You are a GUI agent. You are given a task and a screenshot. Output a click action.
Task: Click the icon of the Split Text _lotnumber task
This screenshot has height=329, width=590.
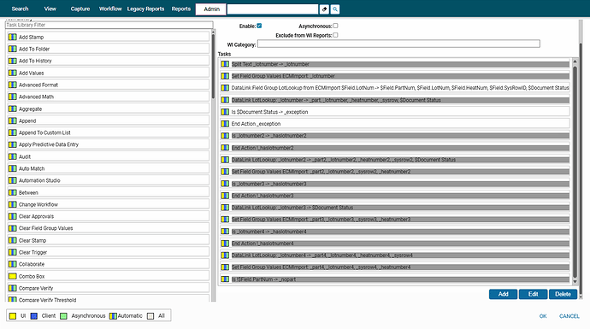click(x=225, y=64)
